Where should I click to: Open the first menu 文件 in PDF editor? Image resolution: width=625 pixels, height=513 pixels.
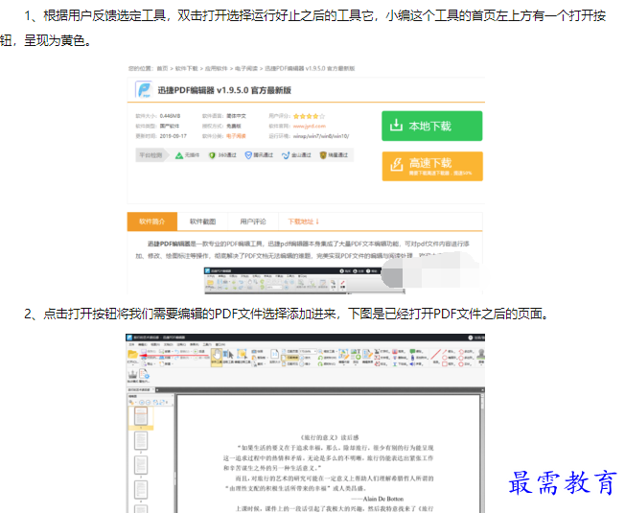point(131,344)
